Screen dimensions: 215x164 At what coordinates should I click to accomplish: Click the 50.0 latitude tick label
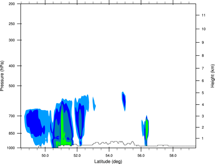pyautogui.click(x=45, y=156)
